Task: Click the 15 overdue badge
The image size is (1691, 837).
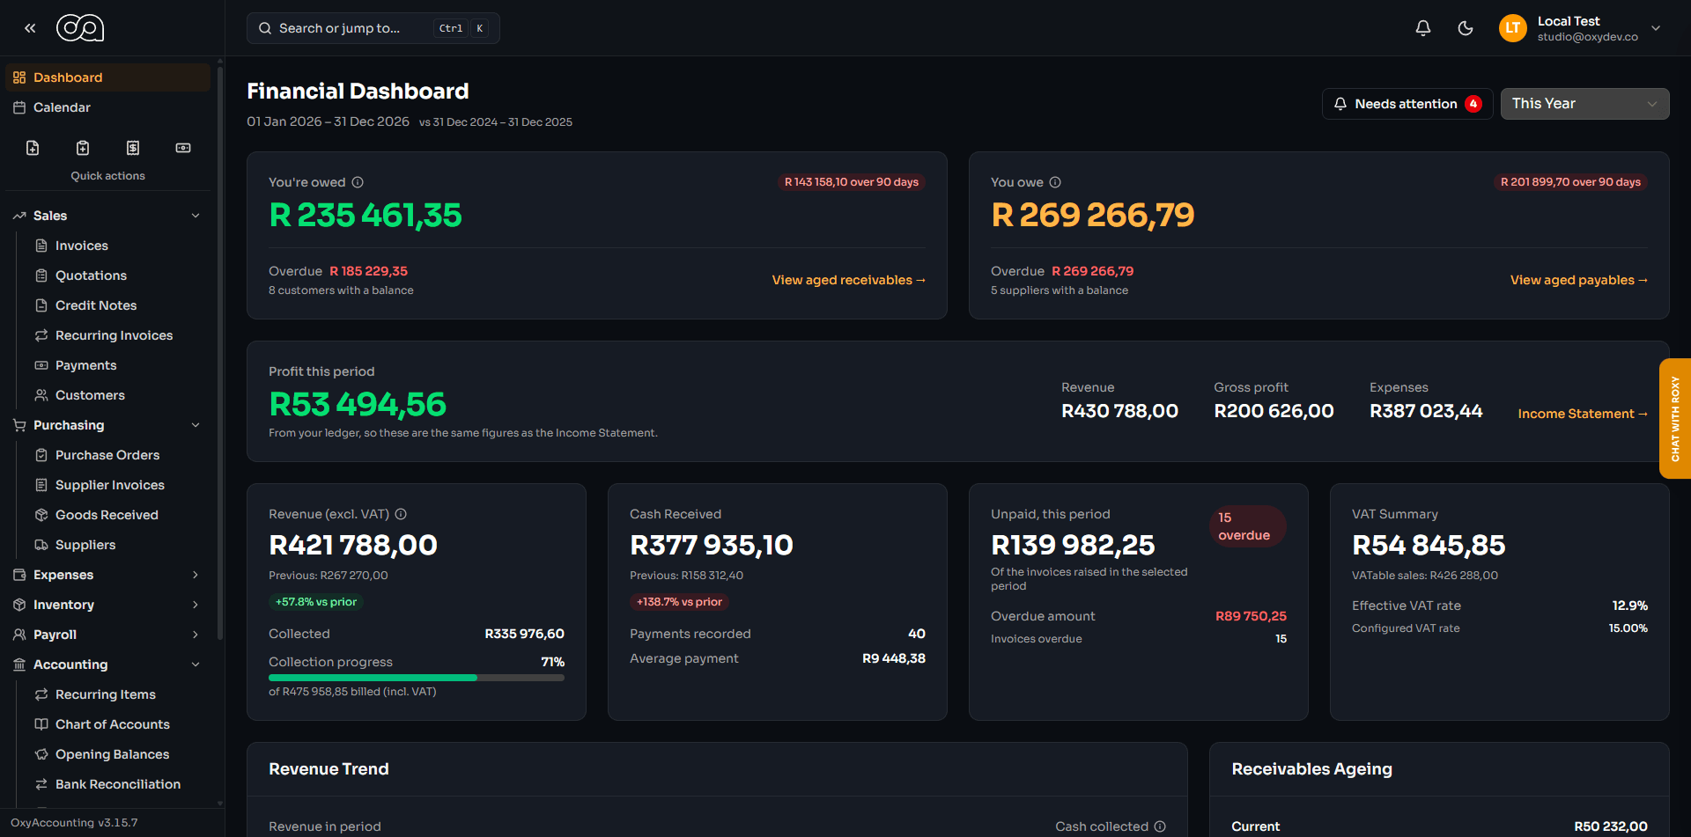Action: coord(1248,526)
